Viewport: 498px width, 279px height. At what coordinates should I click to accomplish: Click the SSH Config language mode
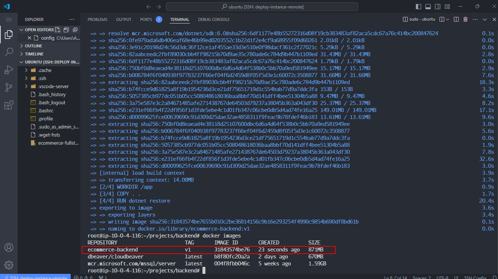click(x=475, y=278)
